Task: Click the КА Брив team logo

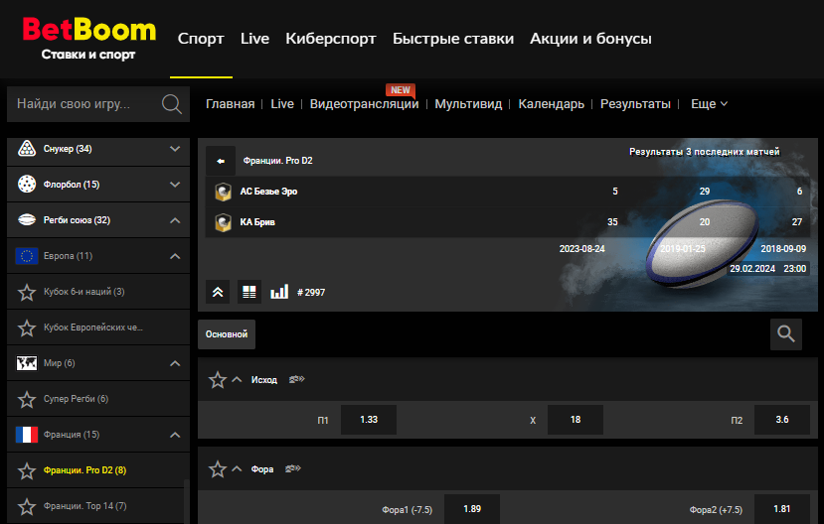Action: point(224,222)
